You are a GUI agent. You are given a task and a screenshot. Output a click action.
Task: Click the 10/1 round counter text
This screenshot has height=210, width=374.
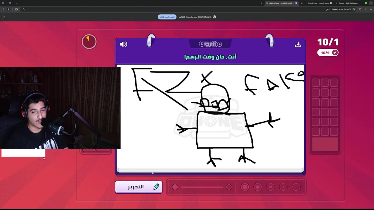pyautogui.click(x=328, y=42)
